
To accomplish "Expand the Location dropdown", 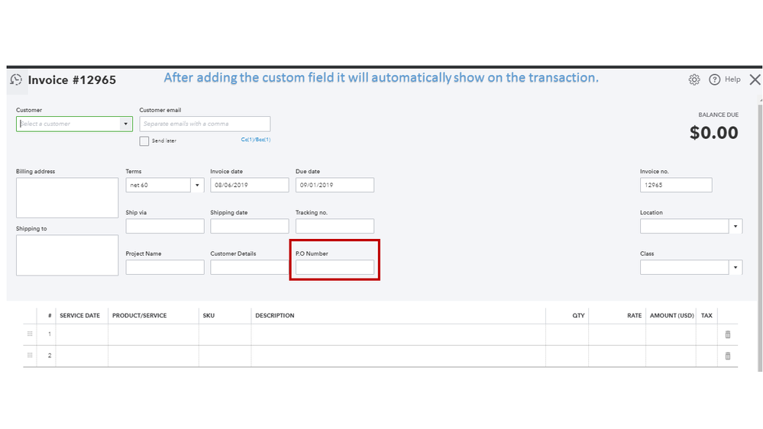I will coord(736,227).
